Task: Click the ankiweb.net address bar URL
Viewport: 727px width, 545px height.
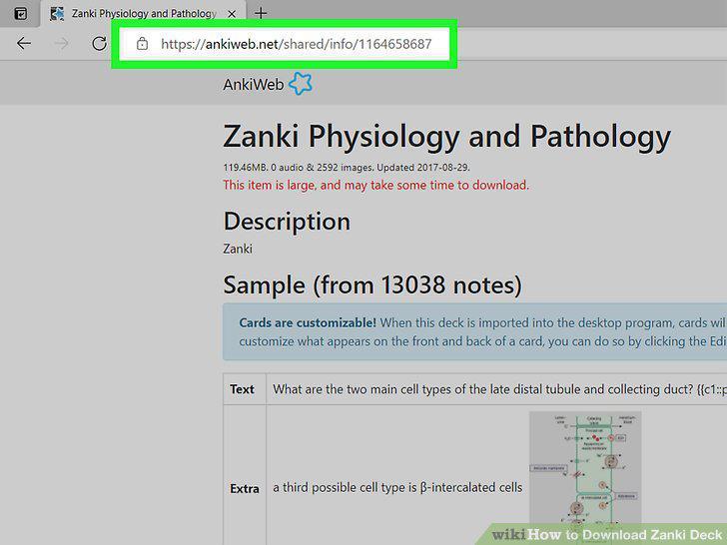Action: click(296, 44)
